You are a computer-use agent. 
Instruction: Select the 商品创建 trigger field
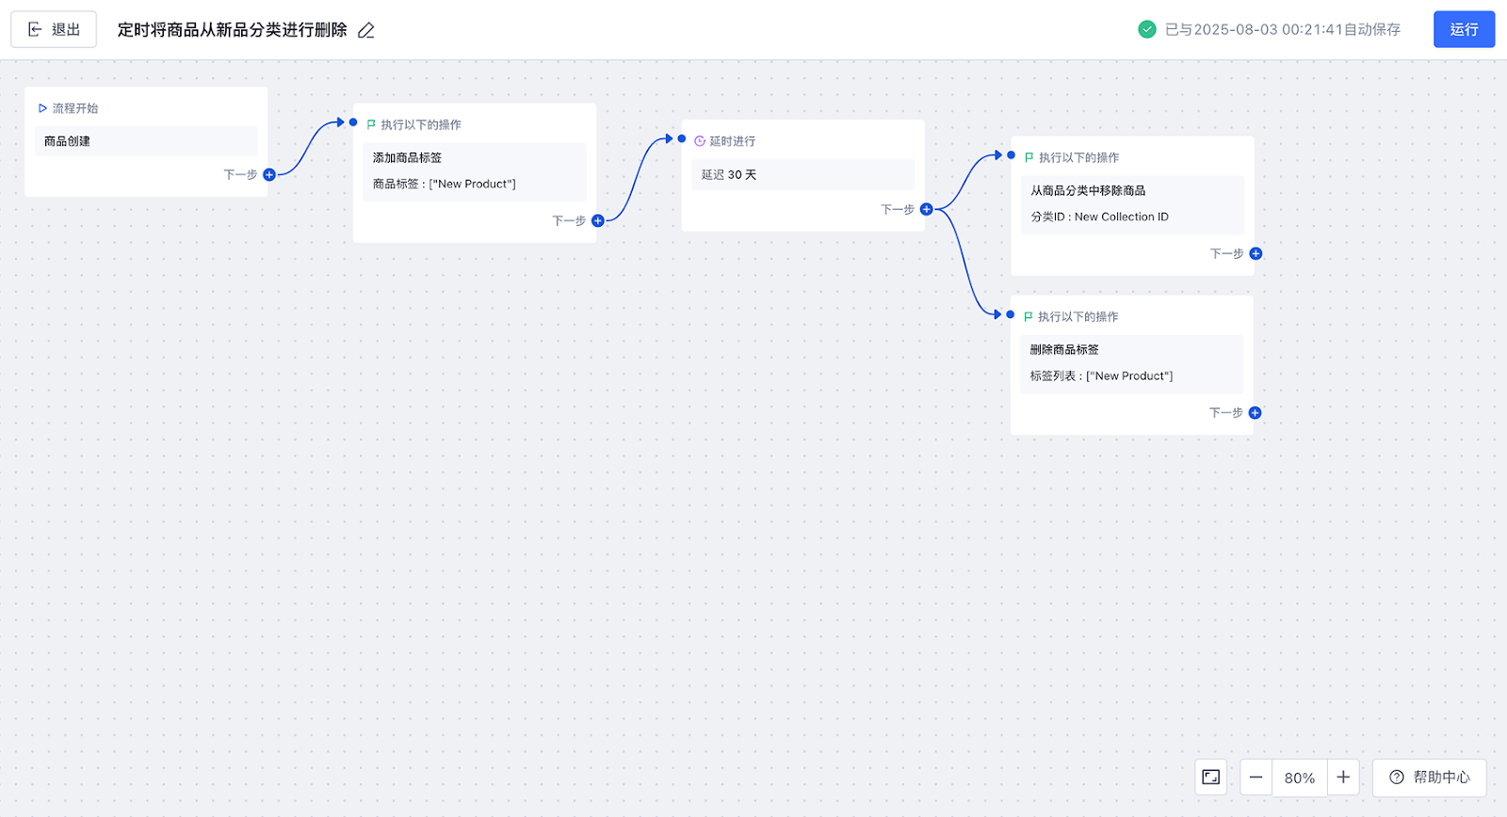coord(146,141)
